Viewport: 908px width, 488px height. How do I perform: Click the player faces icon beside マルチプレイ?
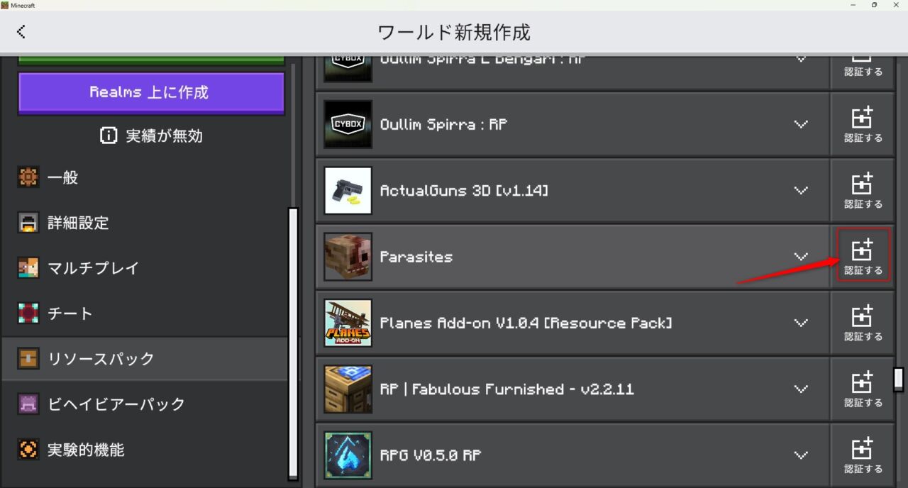pos(28,268)
